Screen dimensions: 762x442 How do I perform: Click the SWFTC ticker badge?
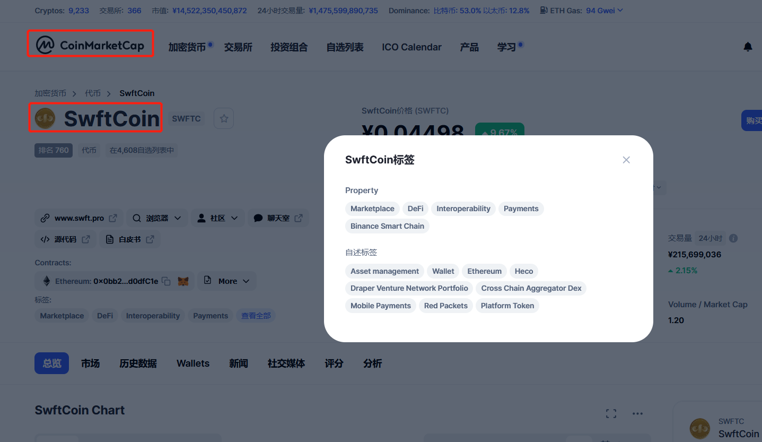pyautogui.click(x=186, y=119)
